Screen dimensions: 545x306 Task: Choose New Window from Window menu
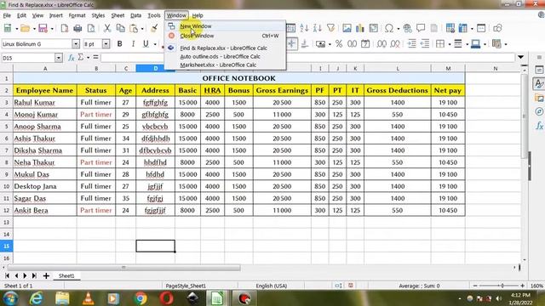196,26
